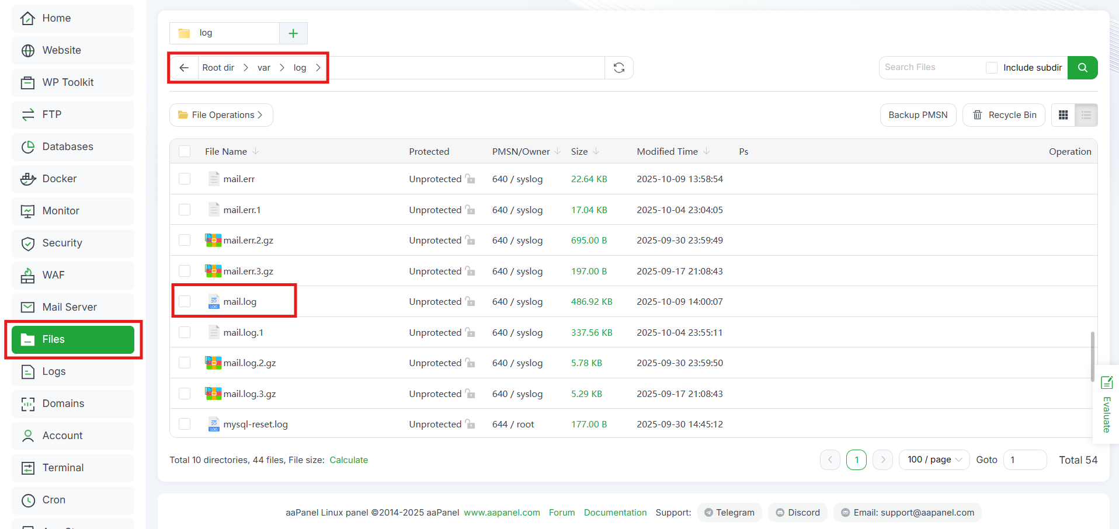This screenshot has width=1119, height=529.
Task: Open the Docker section
Action: tap(73, 179)
